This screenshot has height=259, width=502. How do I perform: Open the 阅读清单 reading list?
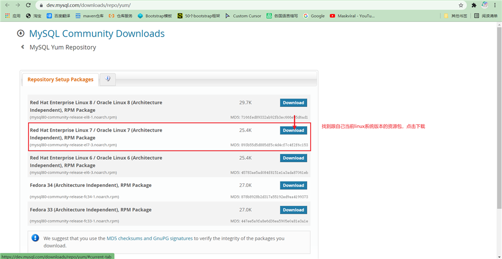tap(486, 16)
